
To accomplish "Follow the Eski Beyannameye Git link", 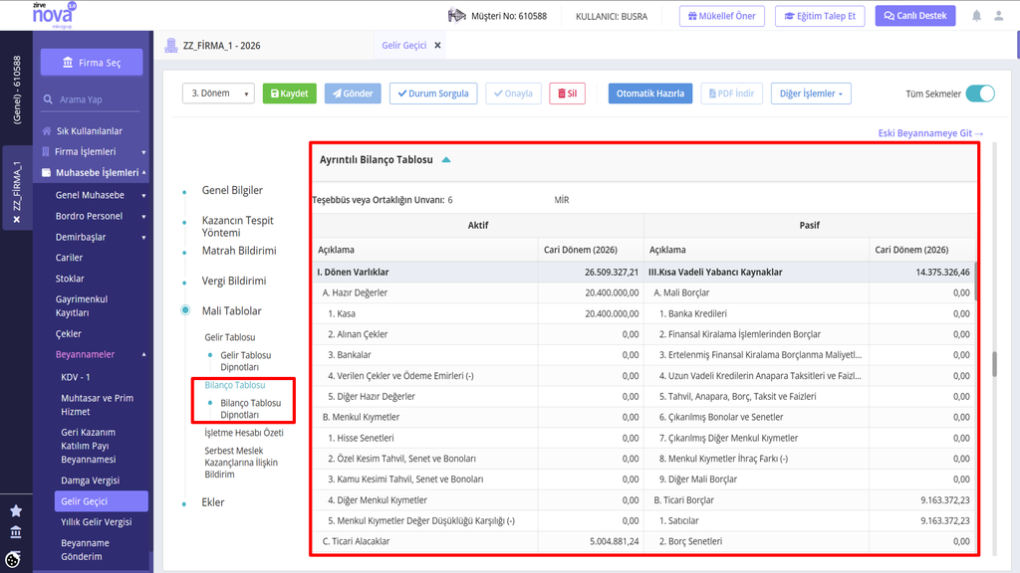I will (x=930, y=133).
